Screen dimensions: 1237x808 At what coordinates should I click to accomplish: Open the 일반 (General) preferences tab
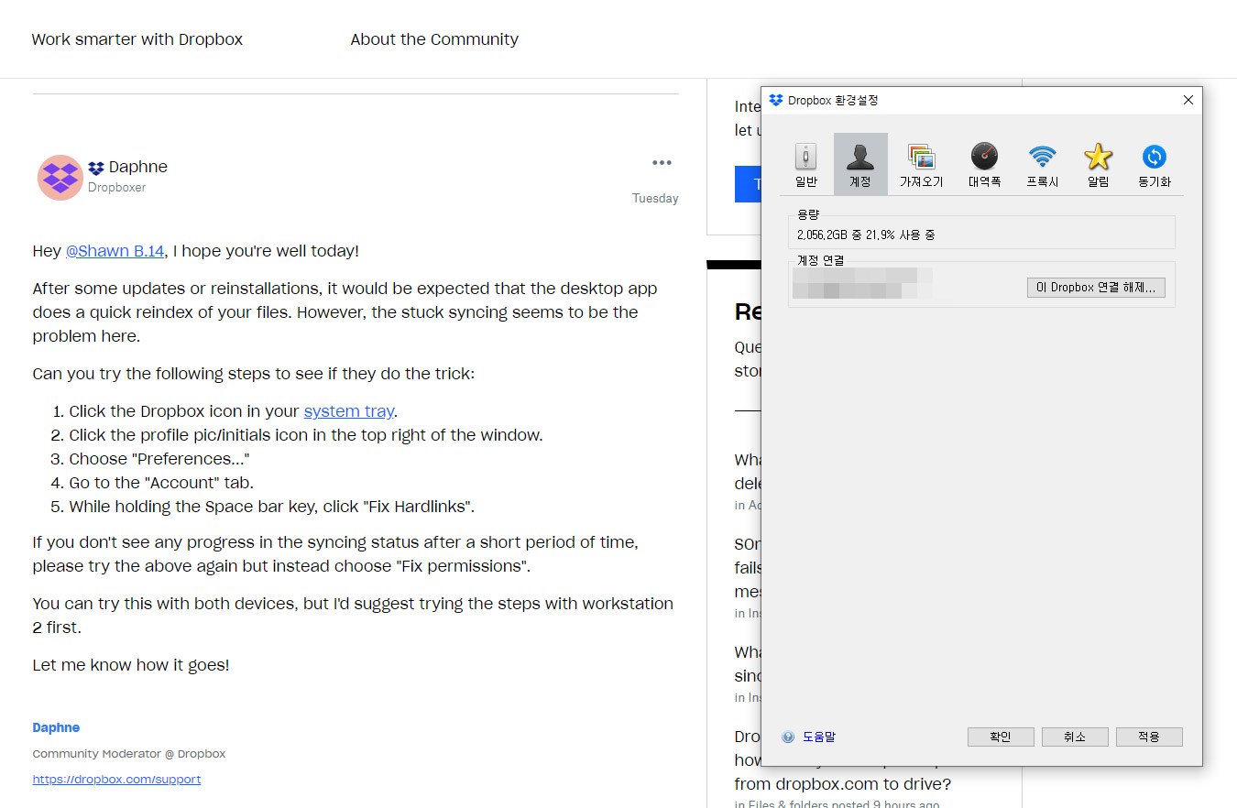click(x=805, y=165)
